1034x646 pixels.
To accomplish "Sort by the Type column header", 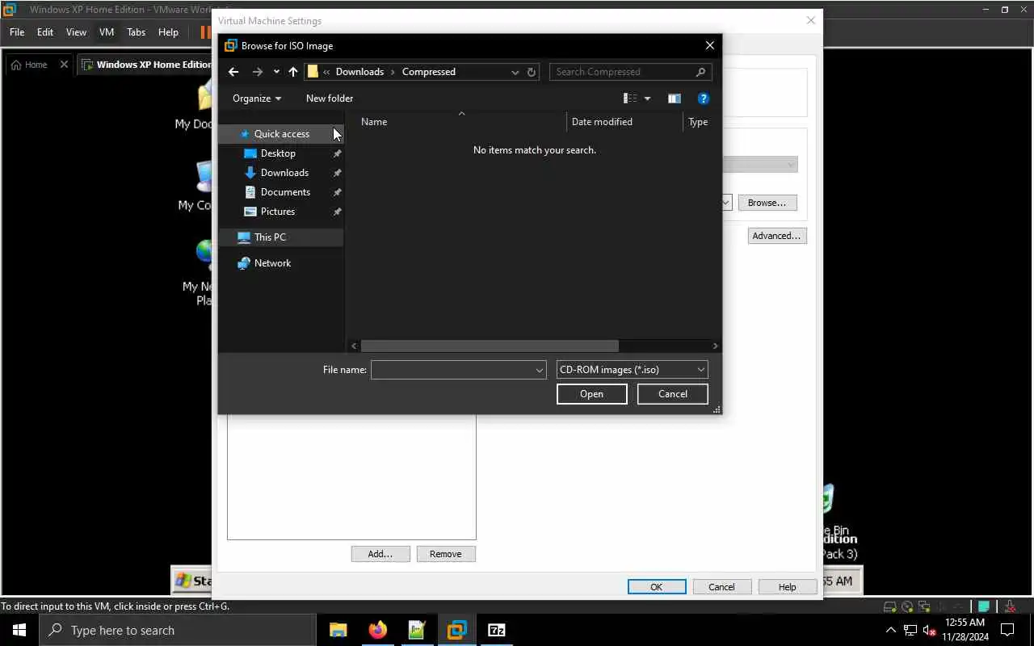I will pyautogui.click(x=699, y=122).
